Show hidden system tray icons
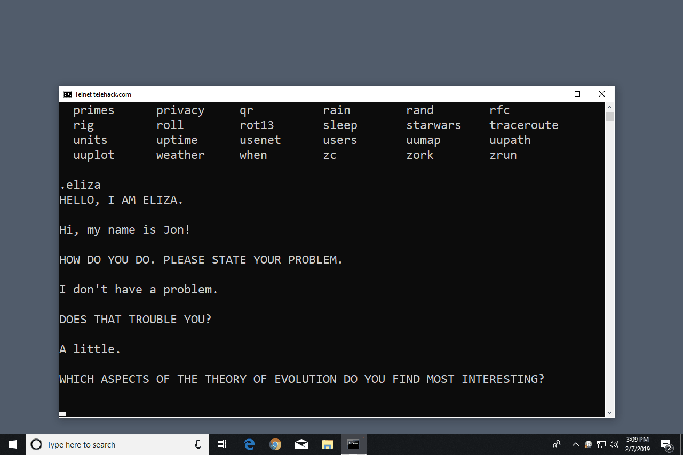The width and height of the screenshot is (683, 455). click(575, 444)
